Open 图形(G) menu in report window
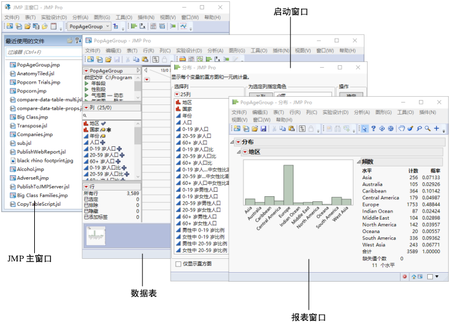This screenshot has width=450, height=326. tap(383, 112)
